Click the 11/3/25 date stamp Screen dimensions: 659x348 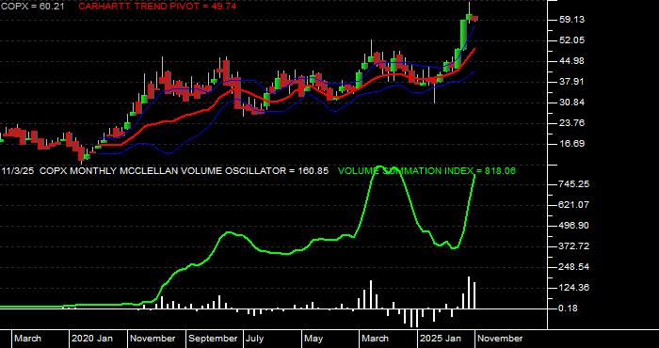[18, 171]
